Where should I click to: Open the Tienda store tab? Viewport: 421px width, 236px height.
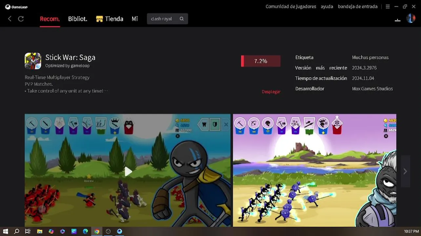pyautogui.click(x=110, y=19)
